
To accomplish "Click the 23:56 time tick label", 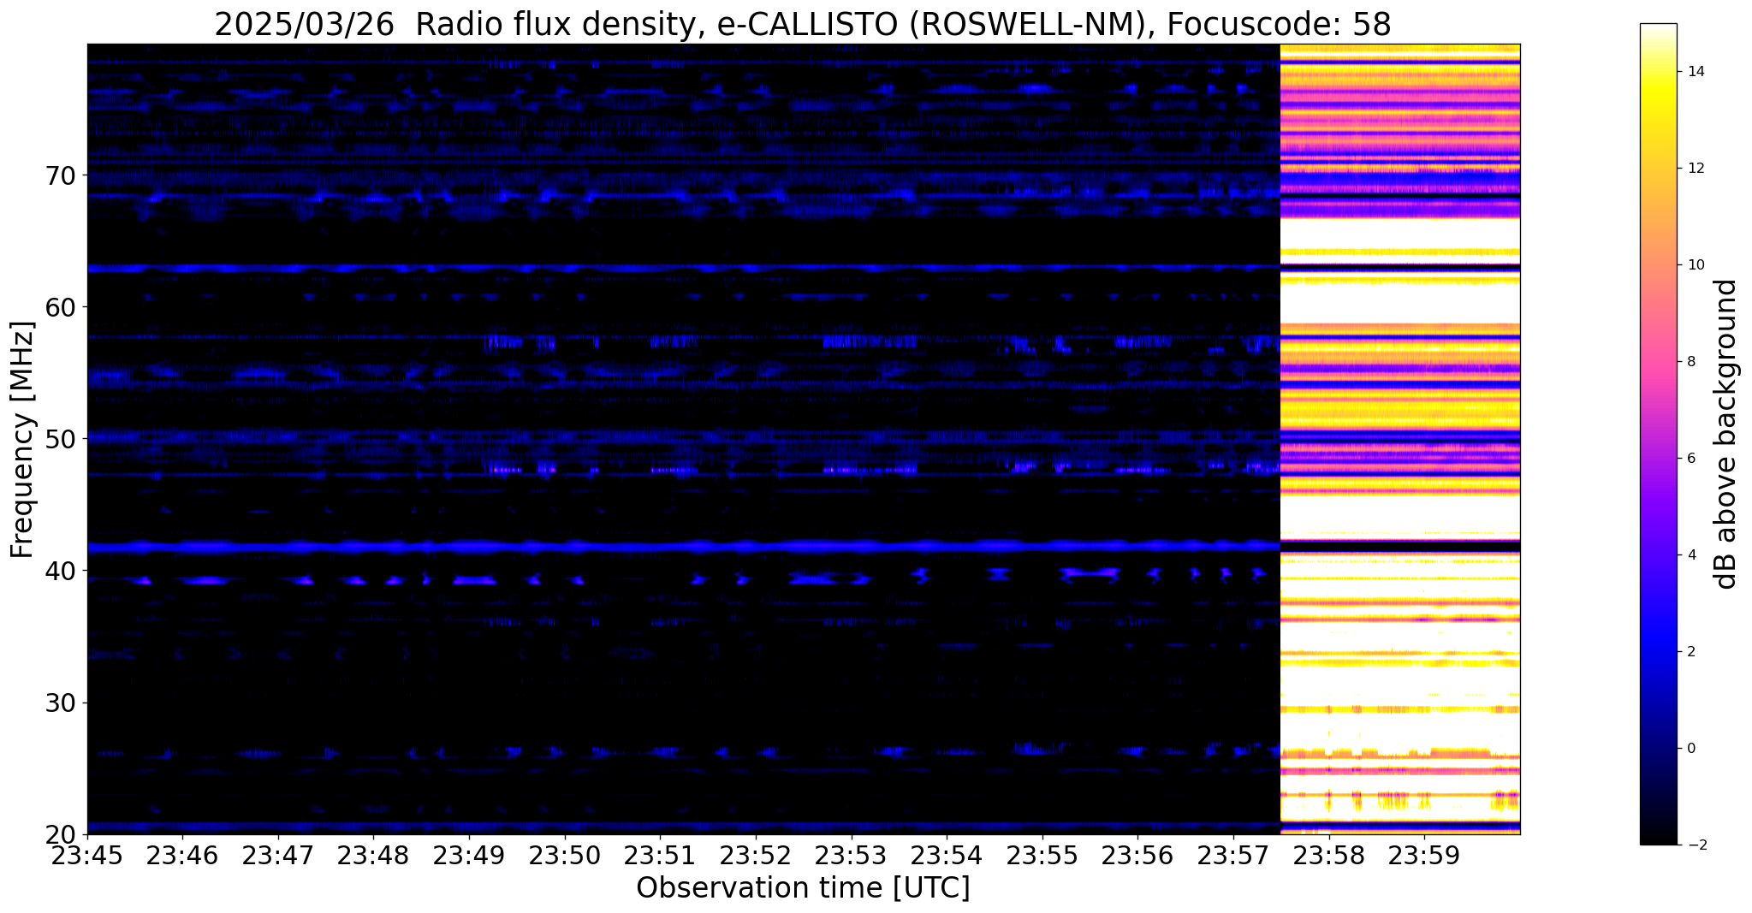I will [x=1137, y=855].
